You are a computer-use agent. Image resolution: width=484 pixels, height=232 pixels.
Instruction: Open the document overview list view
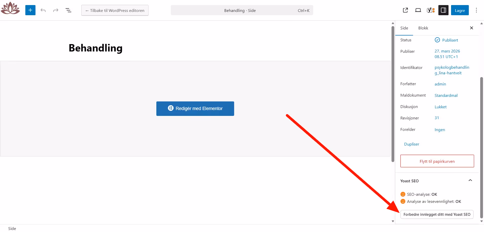click(x=68, y=10)
